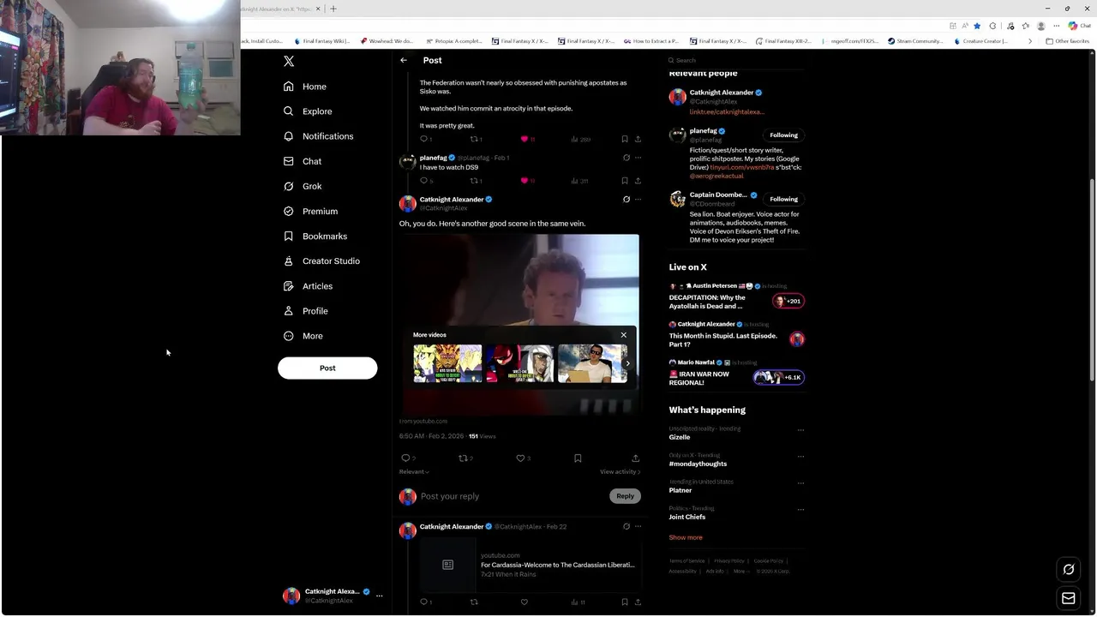Open new browser tab with plus button
The width and height of the screenshot is (1097, 617).
pos(333,9)
